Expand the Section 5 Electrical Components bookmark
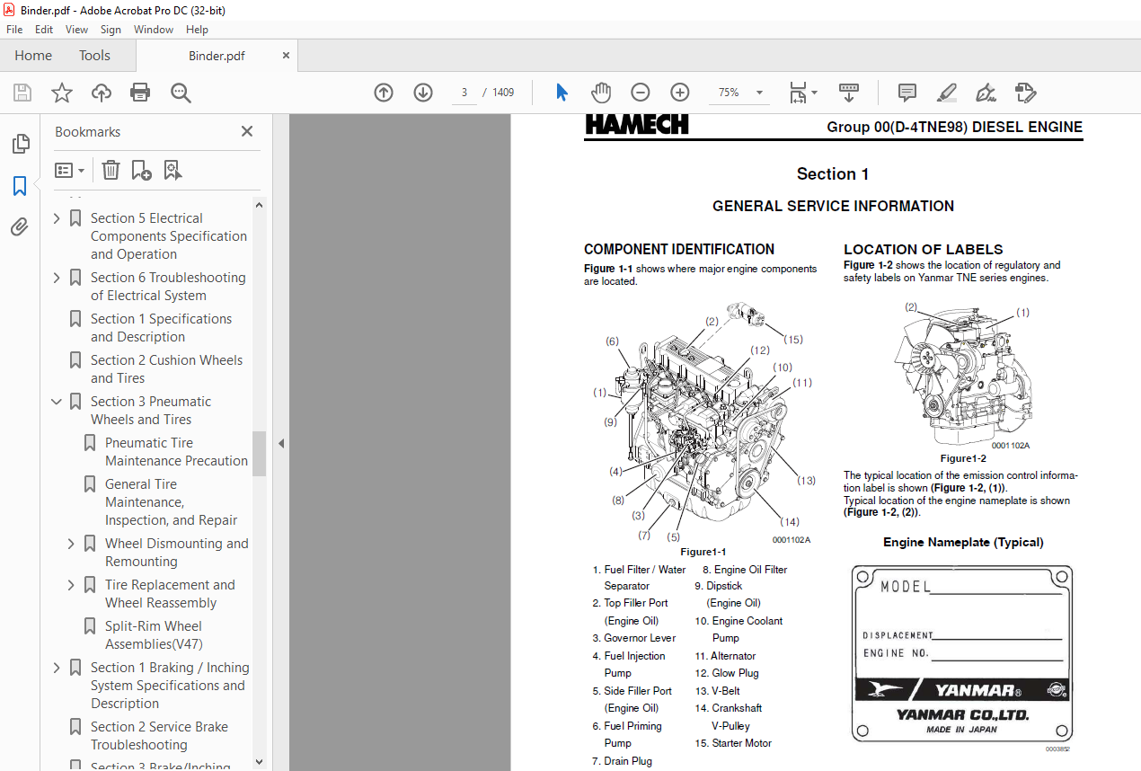The width and height of the screenshot is (1141, 771). pos(57,218)
